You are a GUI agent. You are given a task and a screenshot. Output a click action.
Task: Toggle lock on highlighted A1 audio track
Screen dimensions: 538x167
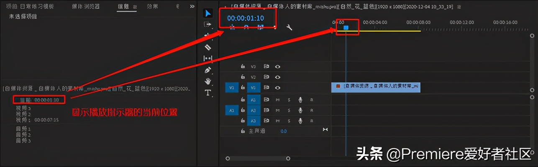point(242,110)
